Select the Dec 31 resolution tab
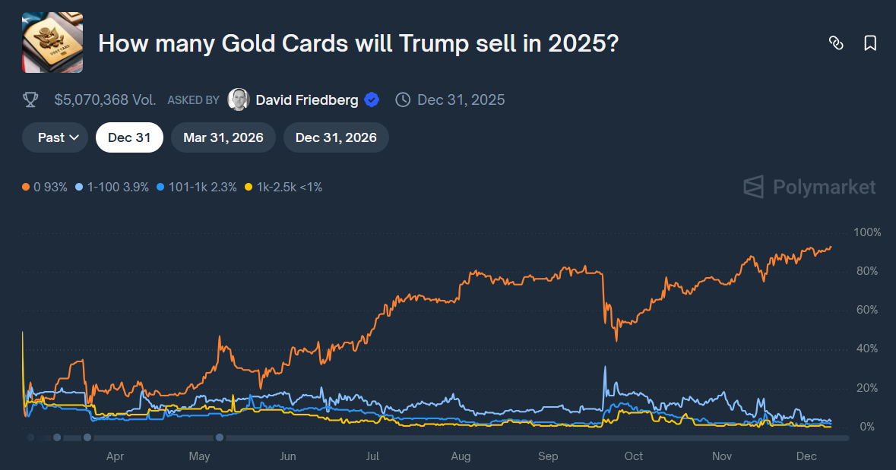 pyautogui.click(x=129, y=137)
